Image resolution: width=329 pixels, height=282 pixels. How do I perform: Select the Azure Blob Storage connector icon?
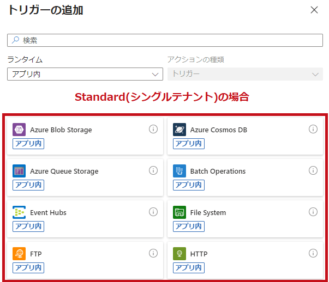pos(19,130)
